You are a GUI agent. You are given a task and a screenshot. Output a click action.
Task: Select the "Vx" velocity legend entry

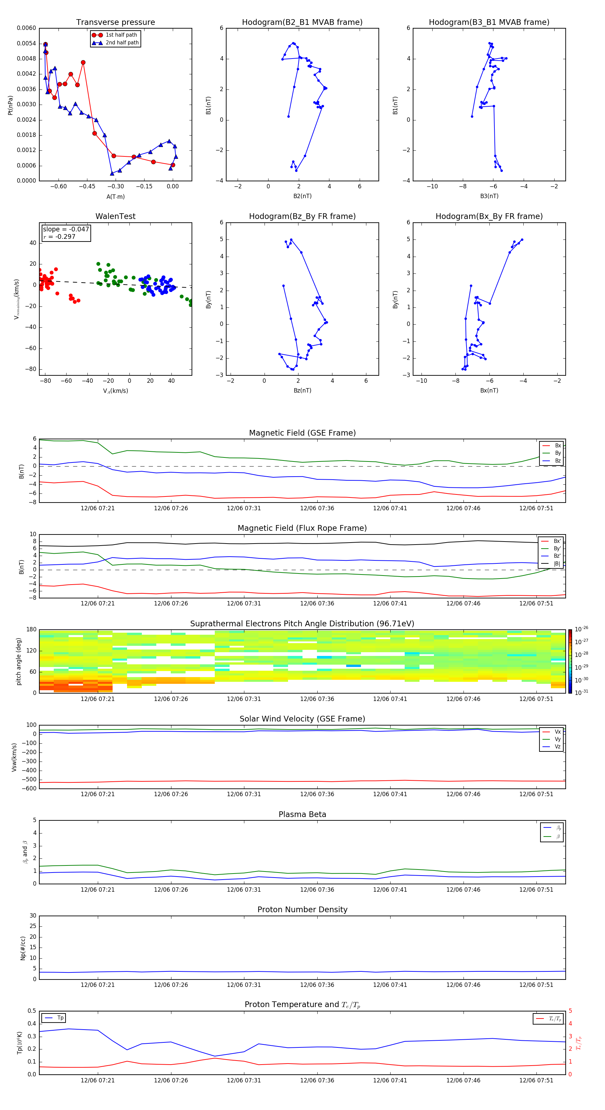pos(552,732)
